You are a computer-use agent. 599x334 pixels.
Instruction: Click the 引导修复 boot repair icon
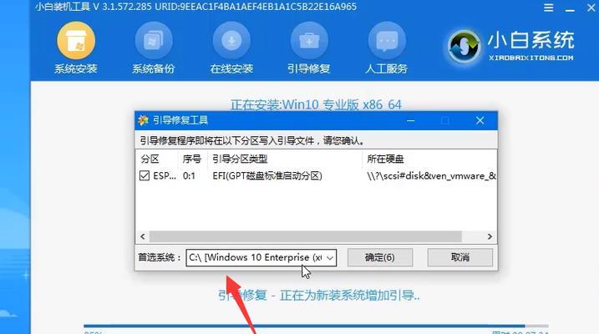(x=309, y=41)
